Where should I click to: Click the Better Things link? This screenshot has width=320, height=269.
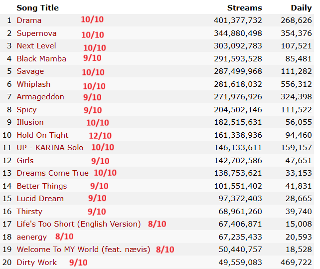coord(41,186)
